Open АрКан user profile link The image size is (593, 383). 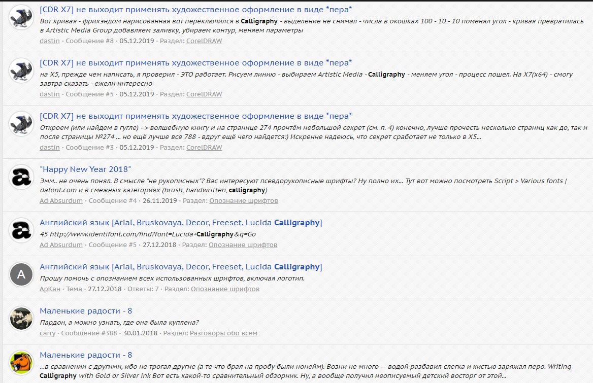pyautogui.click(x=50, y=289)
